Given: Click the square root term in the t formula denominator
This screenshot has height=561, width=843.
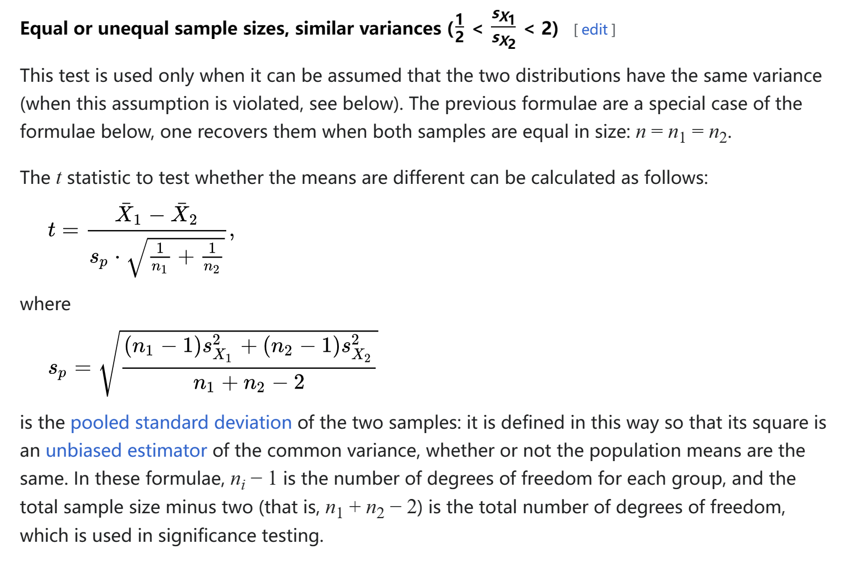Looking at the screenshot, I should (x=176, y=257).
